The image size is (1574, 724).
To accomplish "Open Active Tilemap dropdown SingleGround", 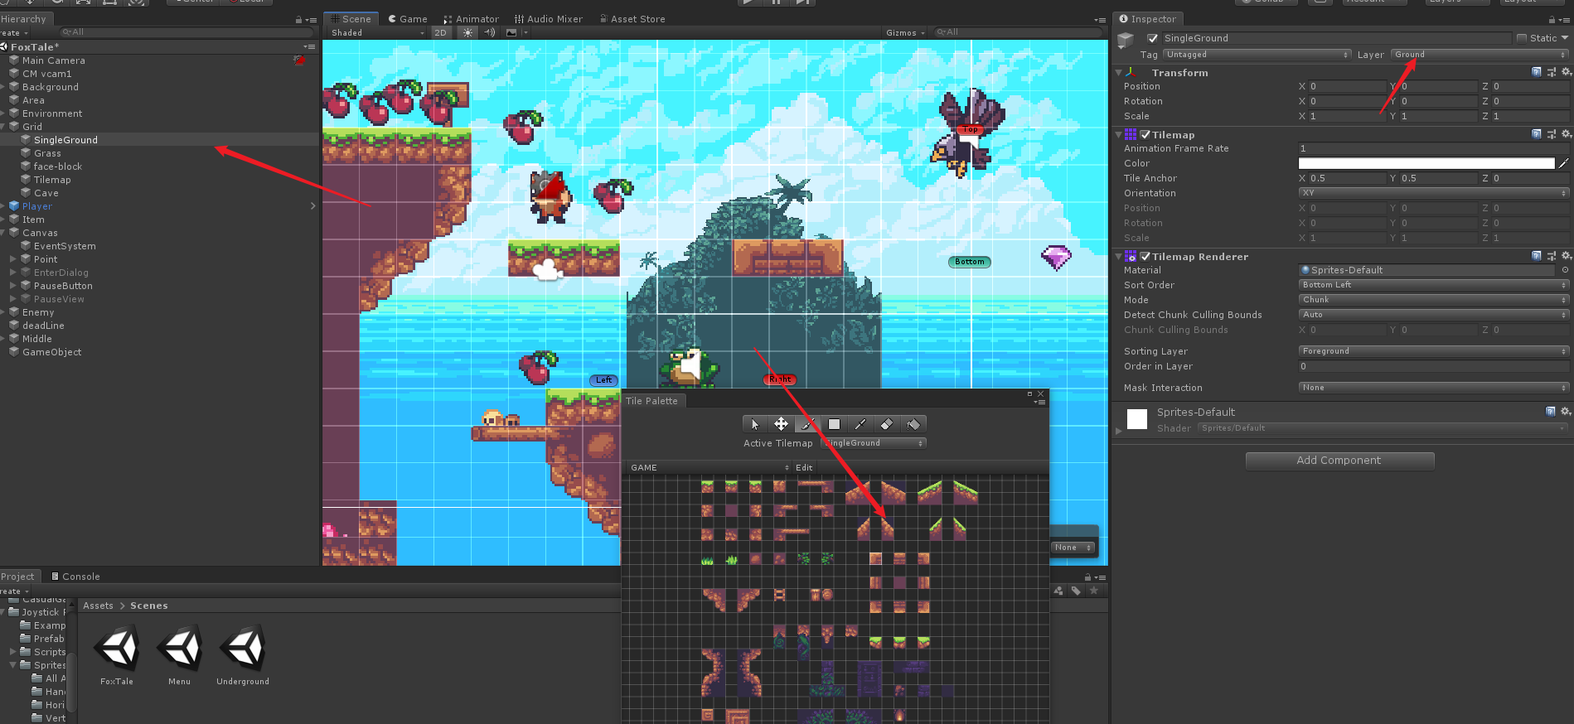I will tap(874, 443).
